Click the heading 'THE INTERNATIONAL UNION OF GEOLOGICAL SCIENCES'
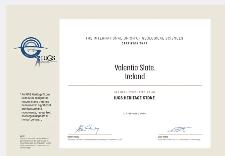 134,38
